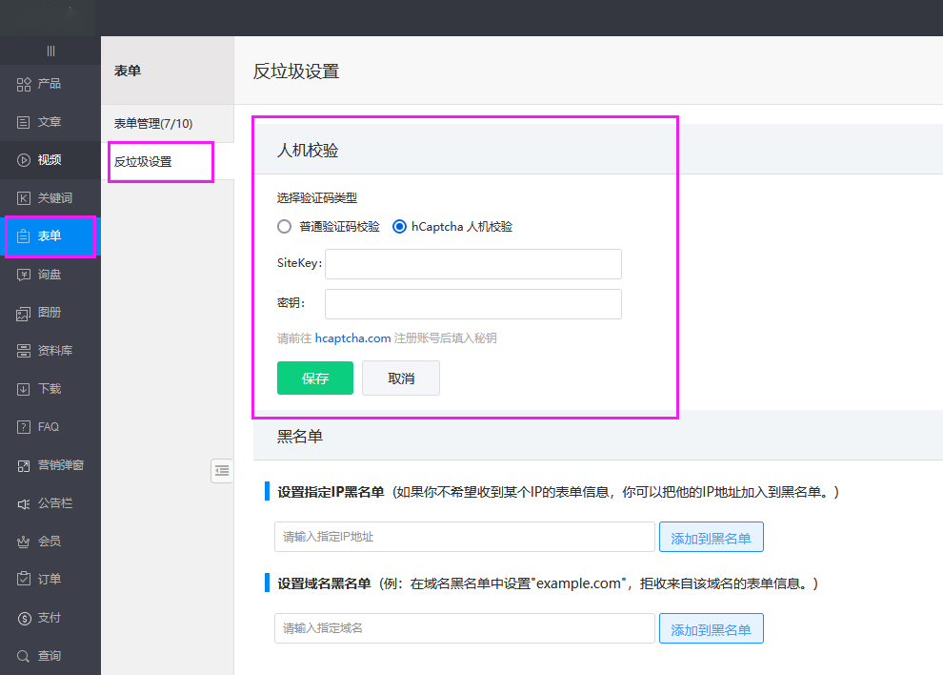Focus the SiteKey input field
Viewport: 943px width, 675px height.
tap(472, 264)
